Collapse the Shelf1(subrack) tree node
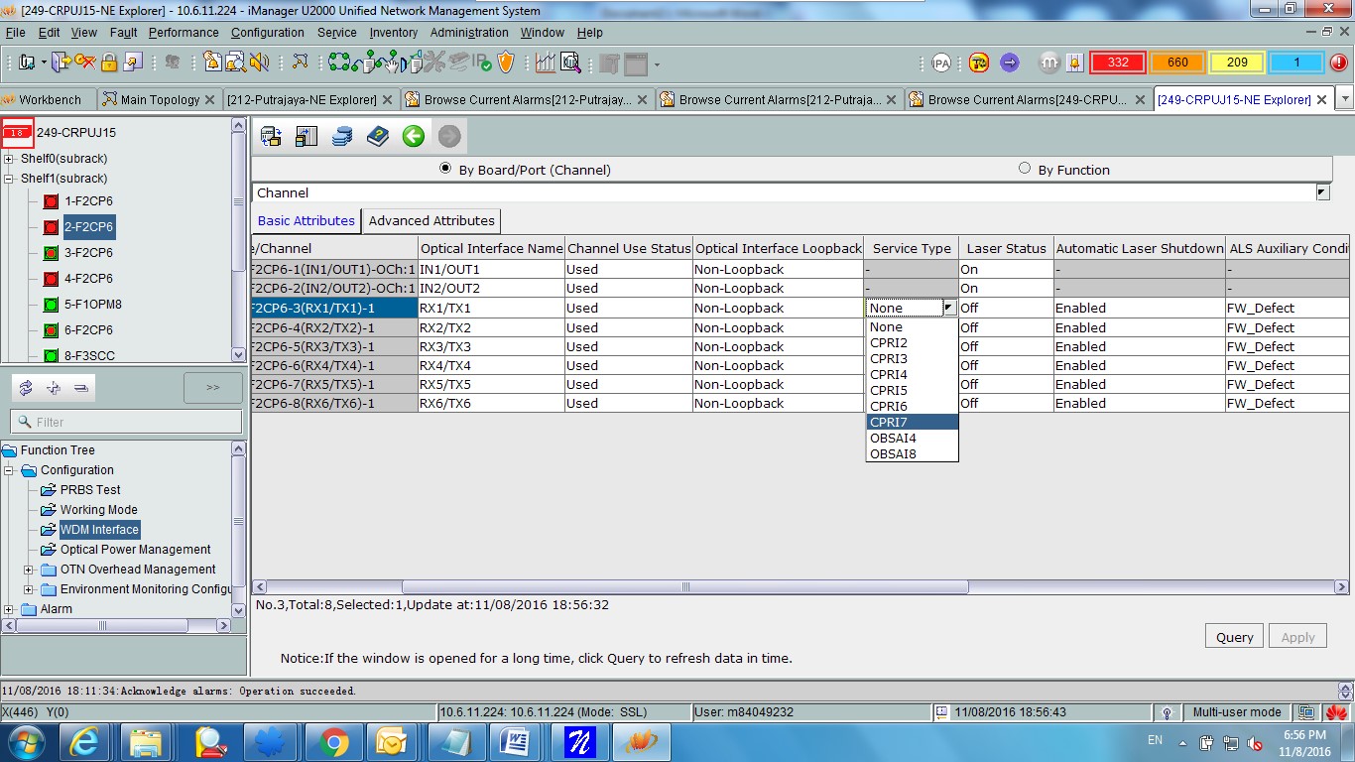 [10, 179]
